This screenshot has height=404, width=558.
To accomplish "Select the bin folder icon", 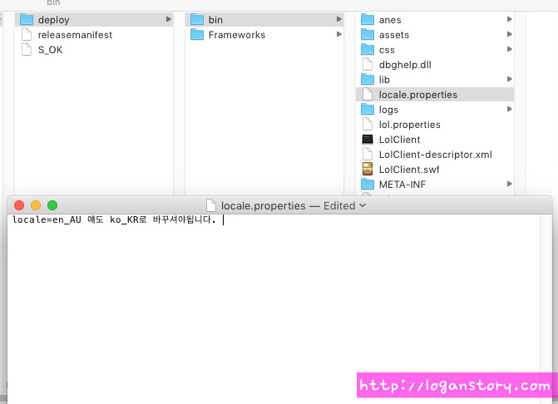I will (197, 19).
